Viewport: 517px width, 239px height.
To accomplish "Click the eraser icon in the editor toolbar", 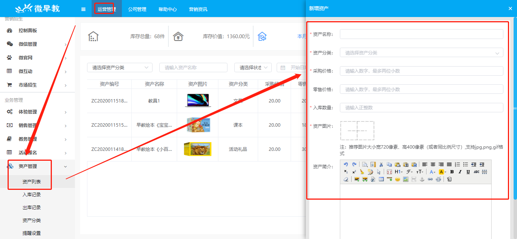I will [x=346, y=179].
